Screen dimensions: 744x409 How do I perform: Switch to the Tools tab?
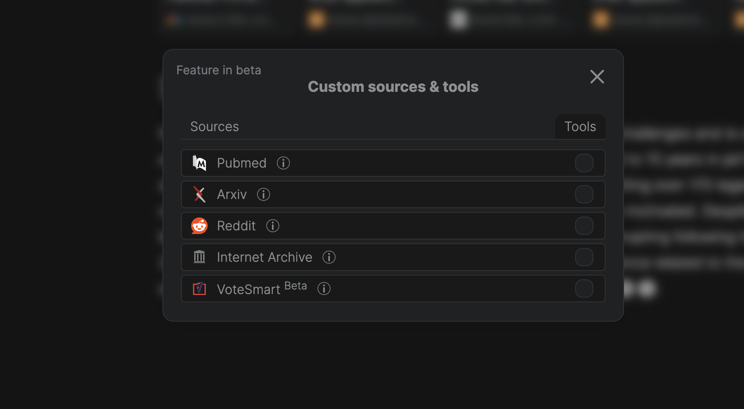click(580, 126)
